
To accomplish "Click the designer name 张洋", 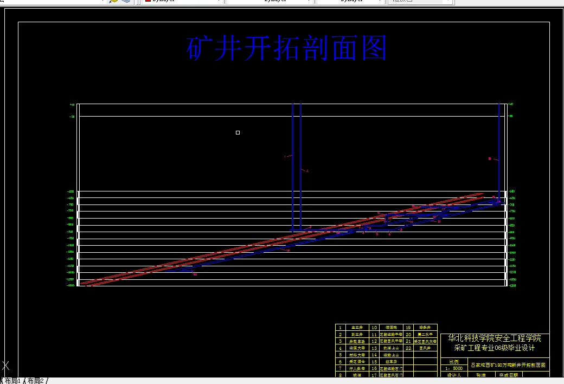I will (481, 375).
